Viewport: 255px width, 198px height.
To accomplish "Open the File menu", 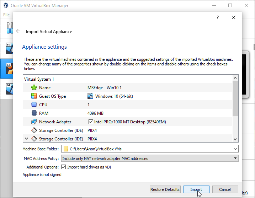I will pos(6,15).
